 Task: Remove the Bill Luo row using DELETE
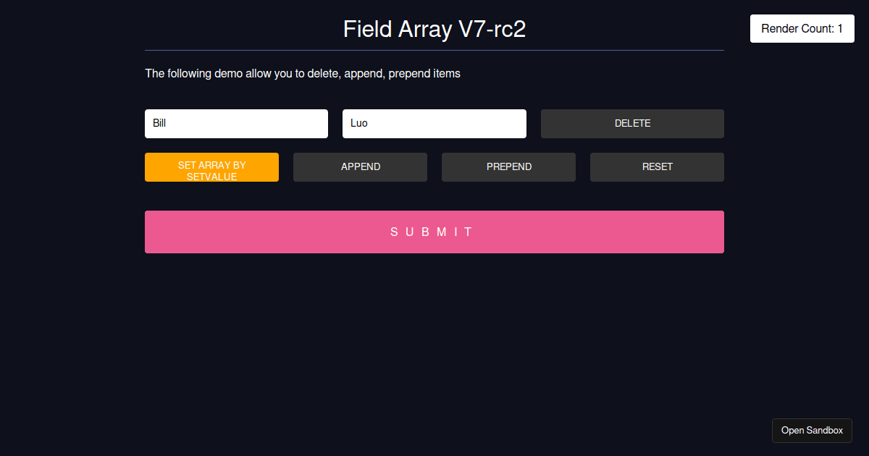[631, 123]
